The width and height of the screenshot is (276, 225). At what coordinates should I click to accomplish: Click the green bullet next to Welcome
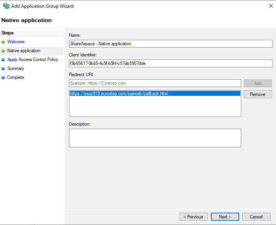pyautogui.click(x=3, y=42)
